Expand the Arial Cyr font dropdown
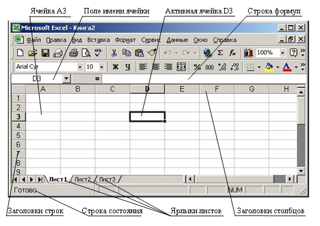 [x=80, y=66]
